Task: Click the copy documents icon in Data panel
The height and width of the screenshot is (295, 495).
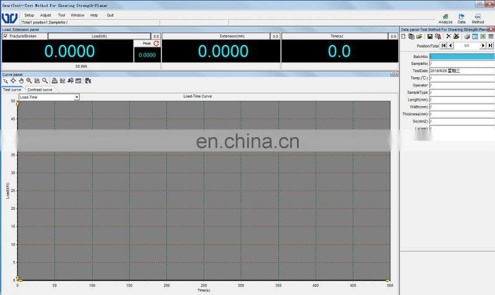Action: coord(411,36)
